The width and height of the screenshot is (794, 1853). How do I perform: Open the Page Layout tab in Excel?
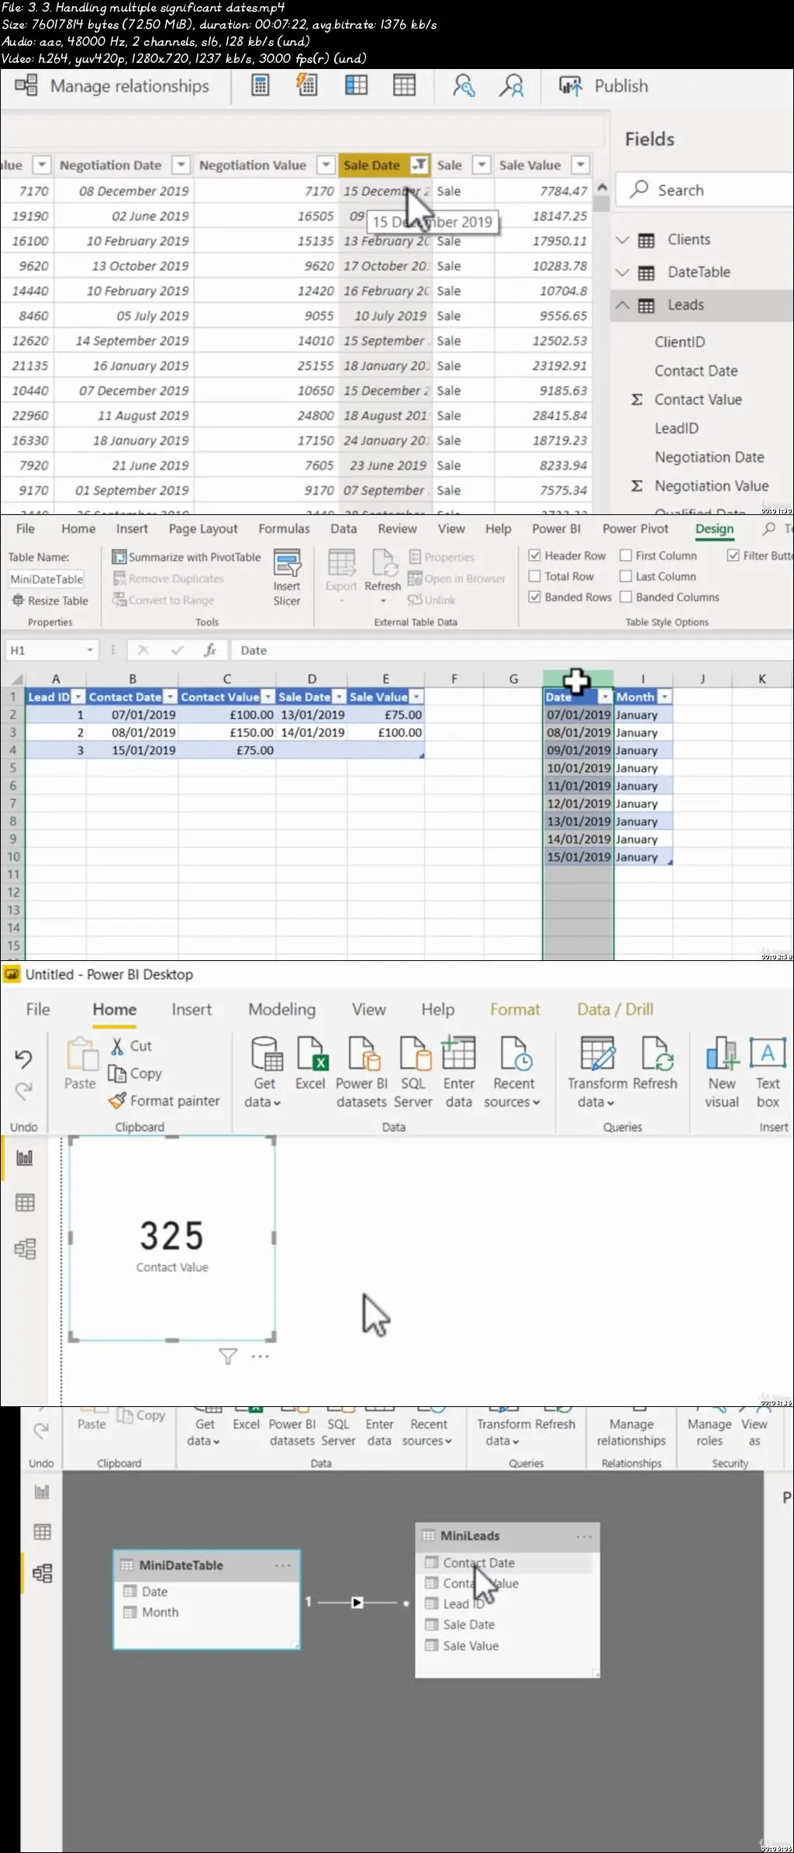(x=203, y=528)
